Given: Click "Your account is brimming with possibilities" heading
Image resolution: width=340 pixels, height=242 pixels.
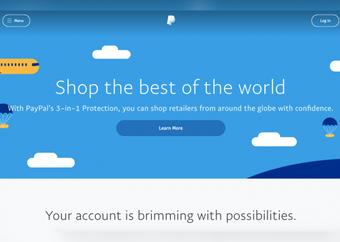Looking at the screenshot, I should pyautogui.click(x=171, y=216).
